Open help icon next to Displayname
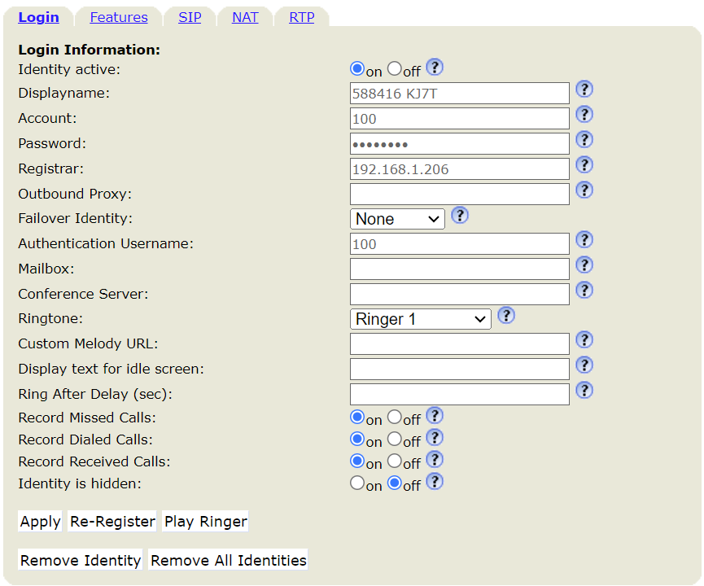 pos(584,89)
